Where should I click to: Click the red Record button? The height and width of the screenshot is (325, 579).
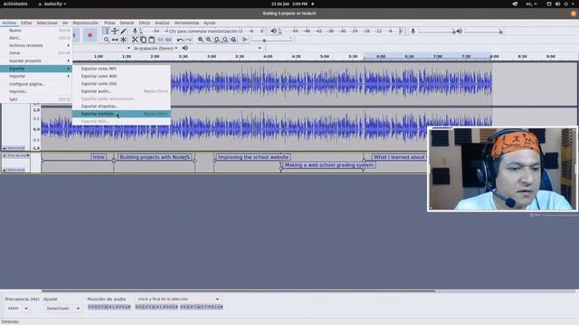[90, 35]
